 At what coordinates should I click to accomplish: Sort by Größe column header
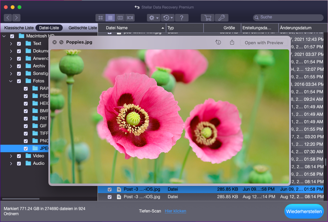[222, 28]
